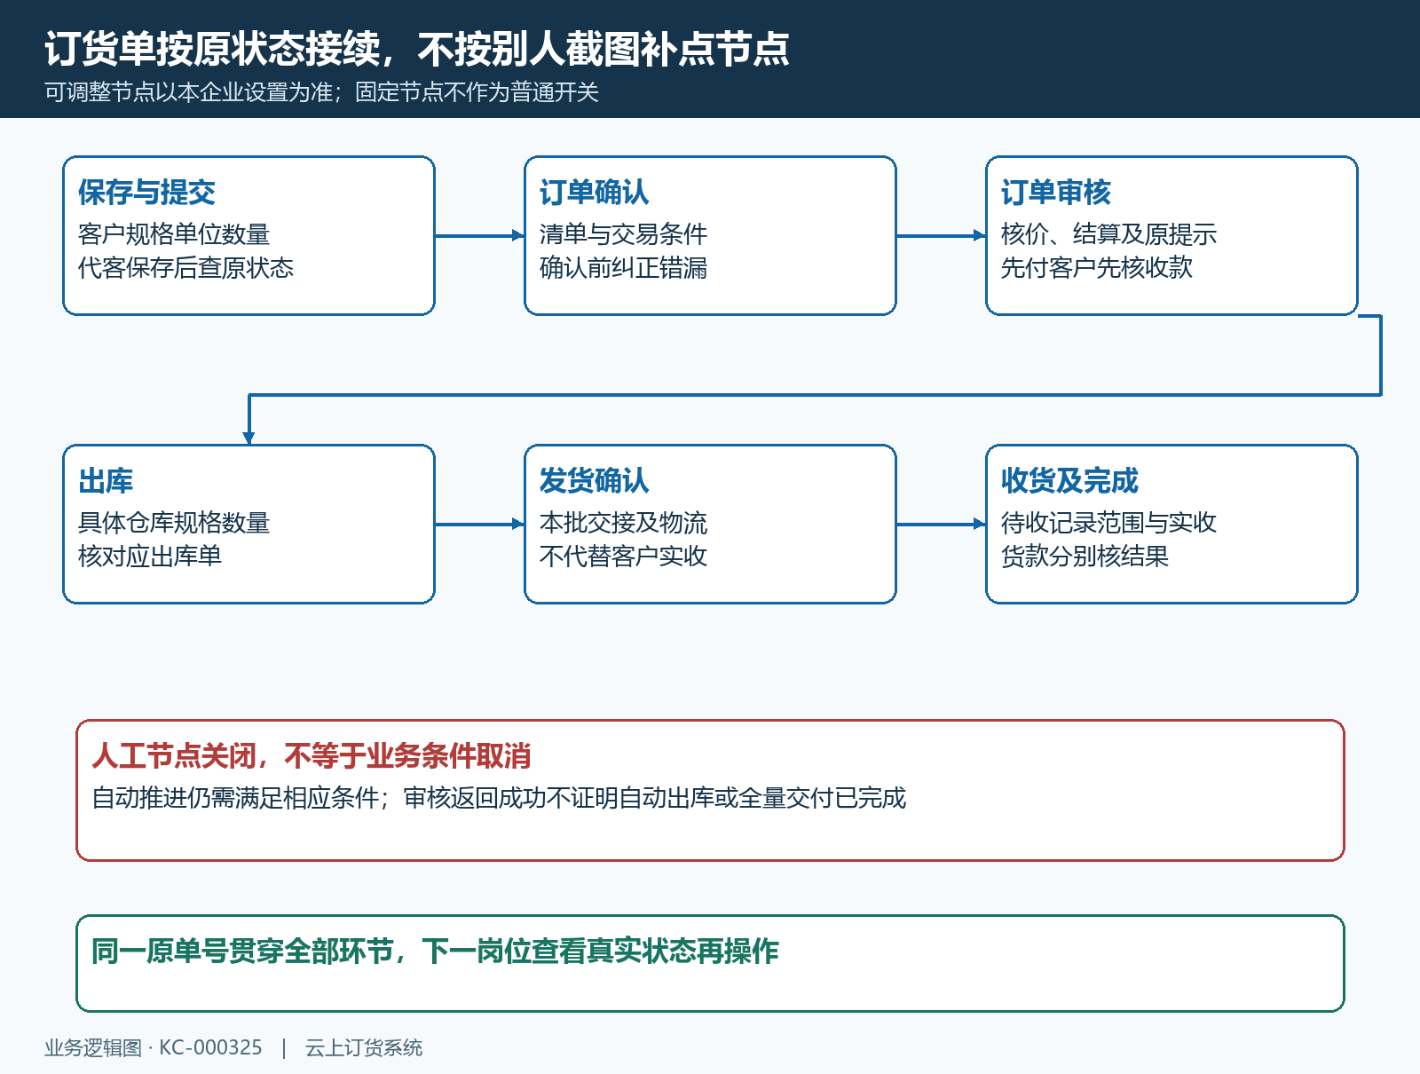Click the line 核对应出库单

[150, 557]
